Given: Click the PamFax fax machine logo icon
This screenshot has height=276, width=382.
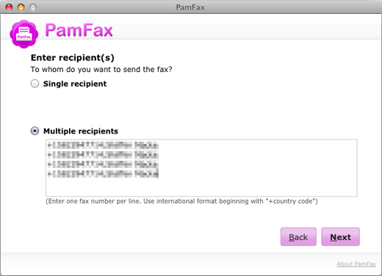Looking at the screenshot, I should 24,34.
